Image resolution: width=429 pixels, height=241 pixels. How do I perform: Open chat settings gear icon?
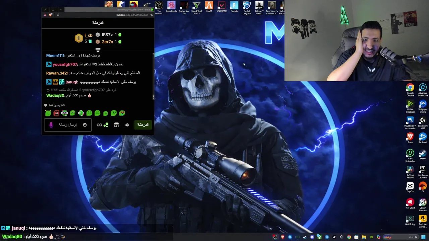(x=127, y=125)
